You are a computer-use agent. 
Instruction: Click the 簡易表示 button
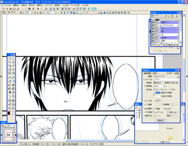pos(161,120)
